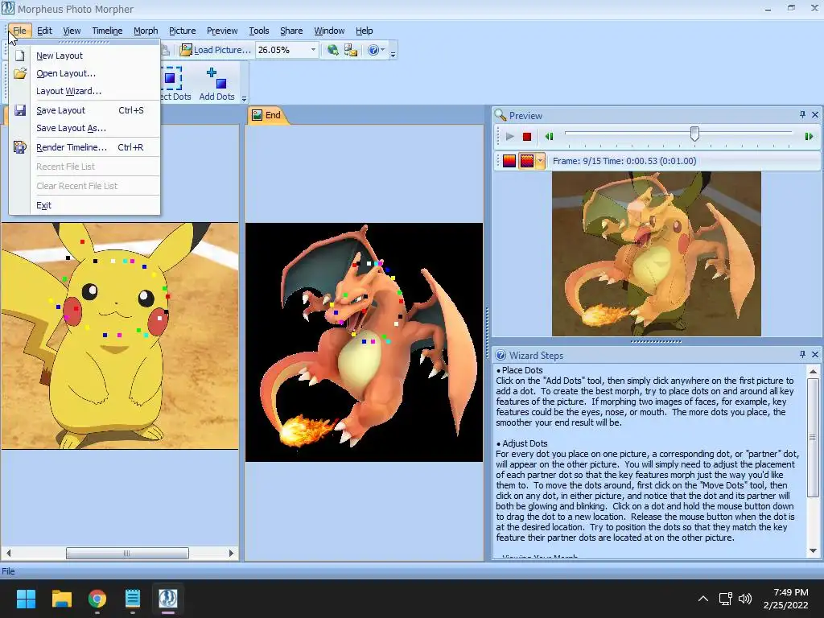Click the Open Layout folder icon
Viewport: 824px width, 618px height.
click(x=20, y=73)
